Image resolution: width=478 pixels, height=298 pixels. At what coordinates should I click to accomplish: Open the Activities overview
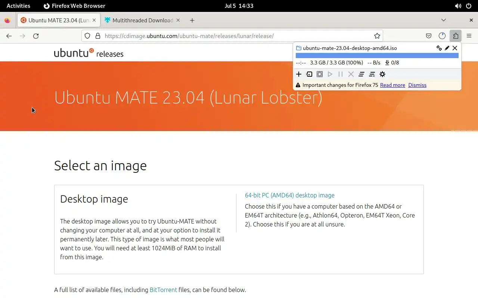(18, 6)
